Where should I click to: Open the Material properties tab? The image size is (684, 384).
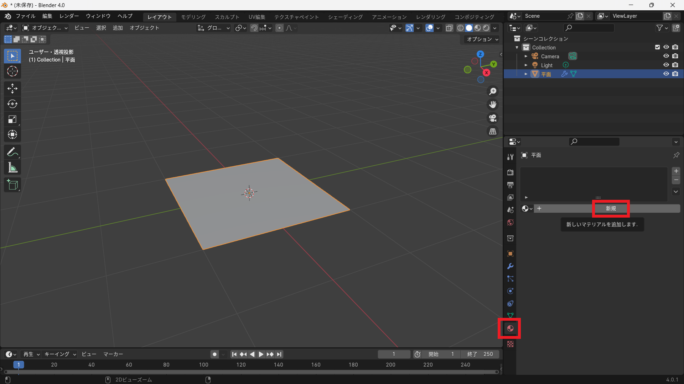click(x=510, y=329)
